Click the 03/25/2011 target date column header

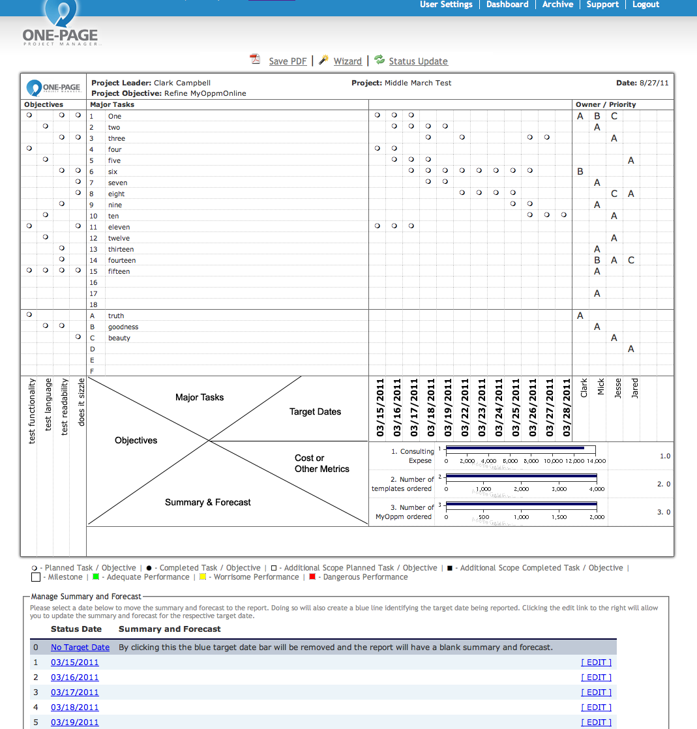pyautogui.click(x=516, y=408)
